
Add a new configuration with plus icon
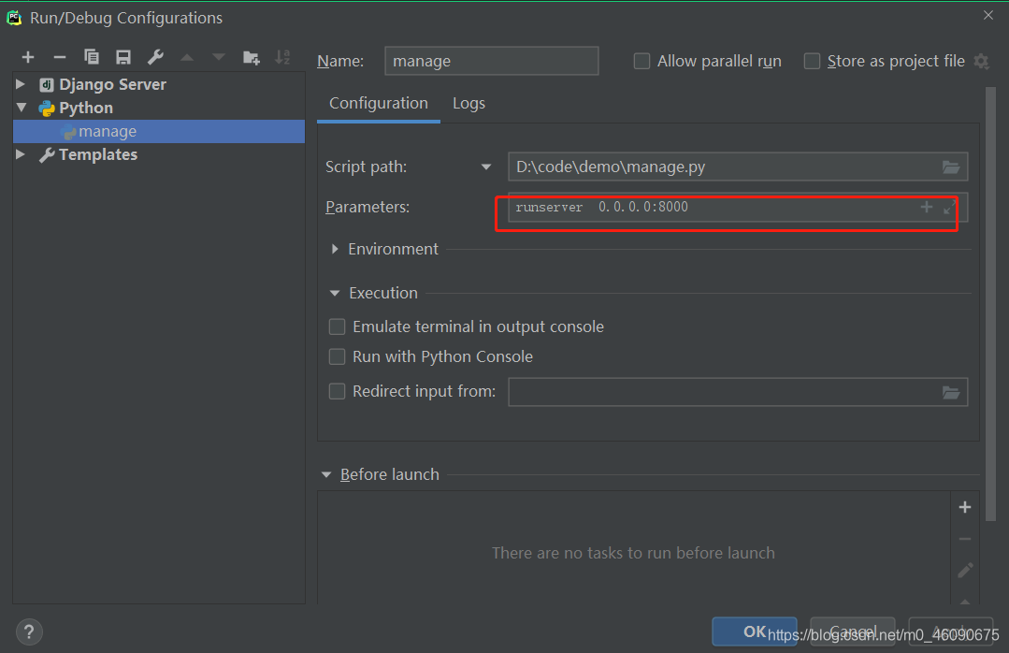pyautogui.click(x=28, y=57)
